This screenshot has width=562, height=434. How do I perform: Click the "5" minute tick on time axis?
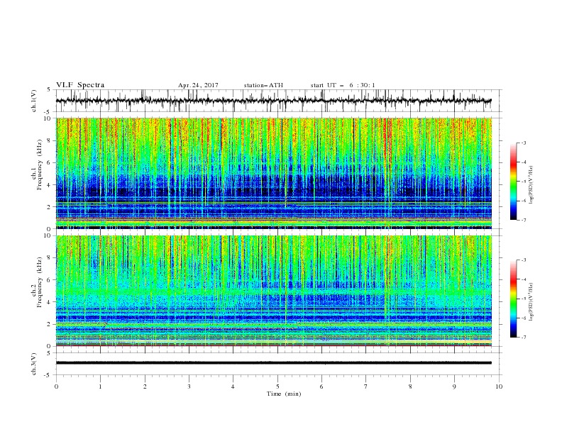[277, 386]
